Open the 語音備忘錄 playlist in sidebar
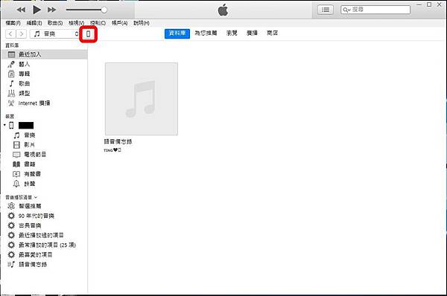Viewport: 447px width, 296px height. pyautogui.click(x=33, y=265)
